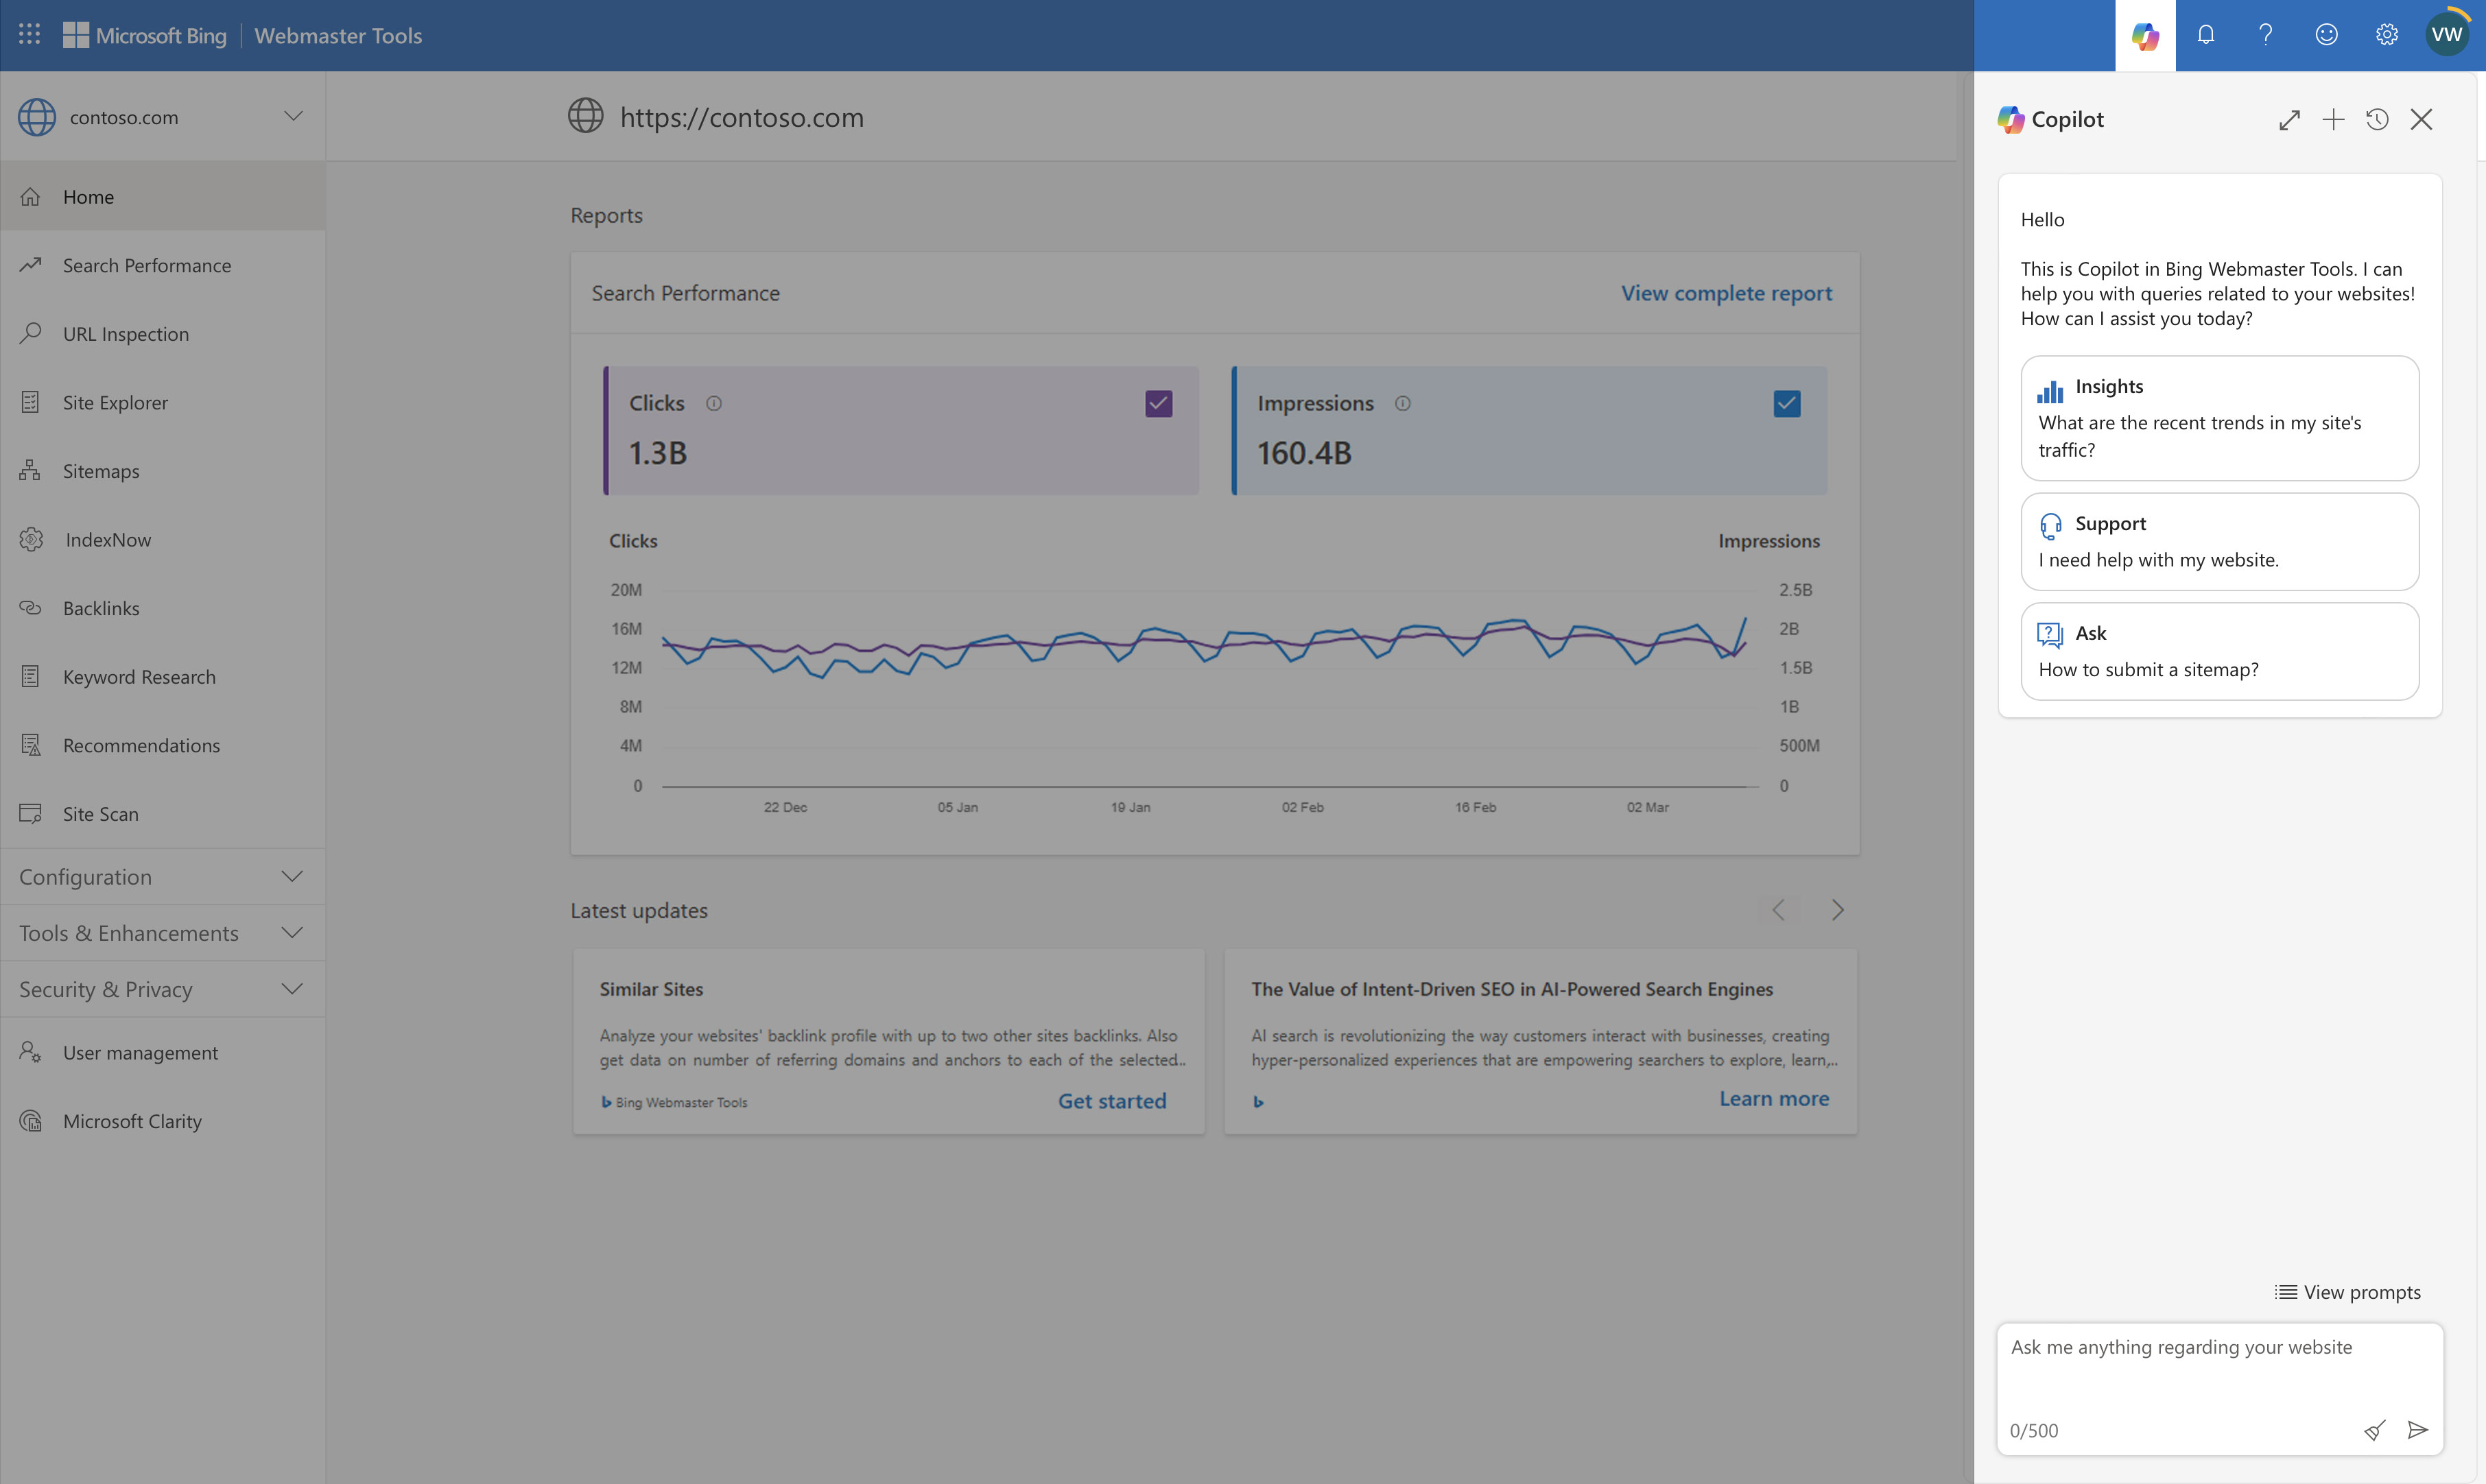
Task: Open Copilot chat history icon
Action: click(2377, 119)
